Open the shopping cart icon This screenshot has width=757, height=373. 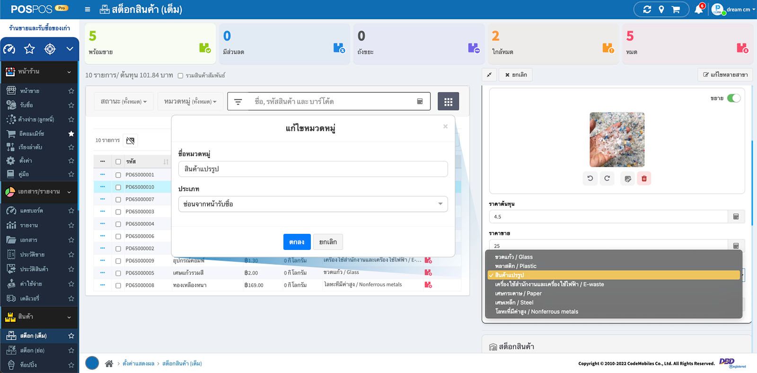(x=676, y=9)
